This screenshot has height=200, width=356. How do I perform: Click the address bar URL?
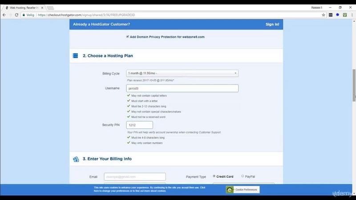[86, 15]
